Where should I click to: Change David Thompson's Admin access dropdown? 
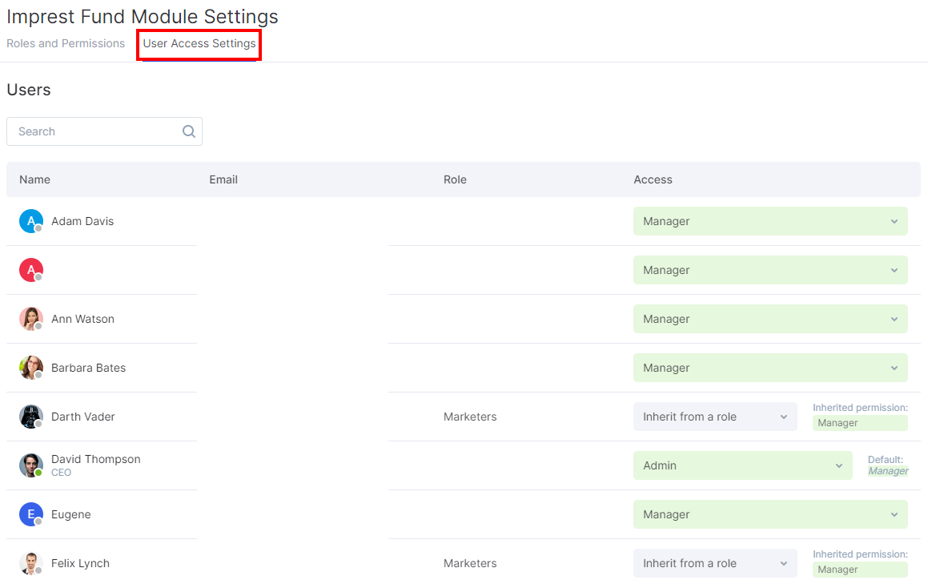point(741,465)
